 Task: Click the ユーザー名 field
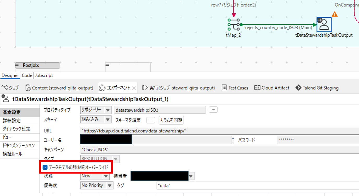coord(156,140)
